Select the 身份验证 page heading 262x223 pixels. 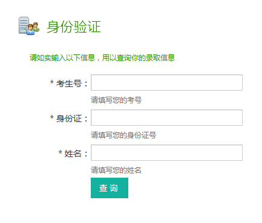coord(74,27)
